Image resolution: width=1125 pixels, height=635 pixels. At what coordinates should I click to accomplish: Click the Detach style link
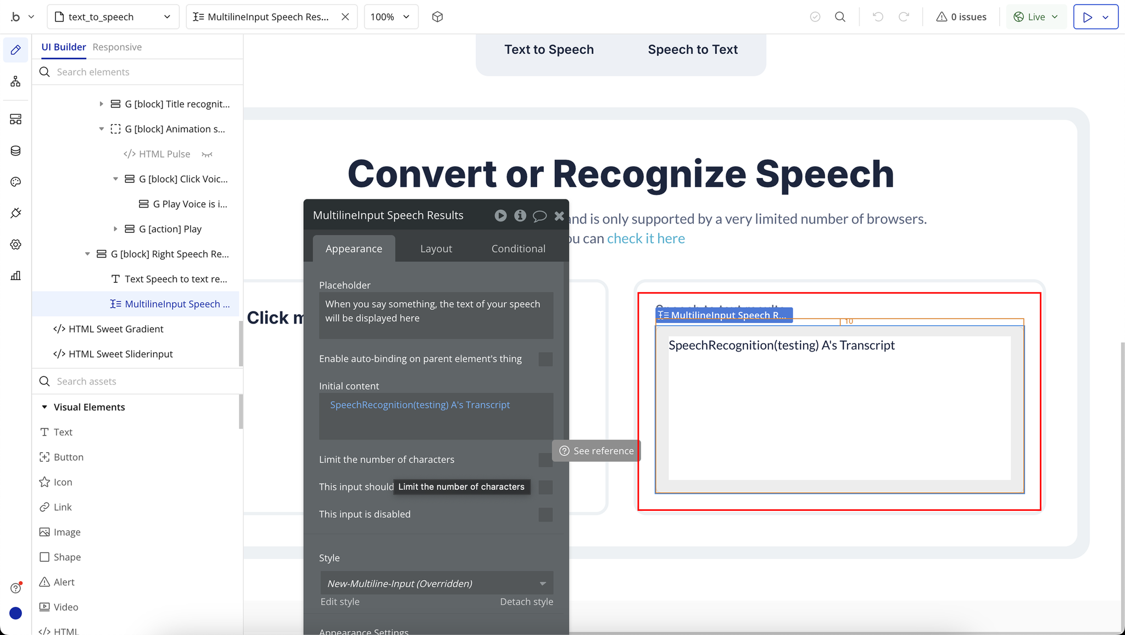(x=526, y=601)
